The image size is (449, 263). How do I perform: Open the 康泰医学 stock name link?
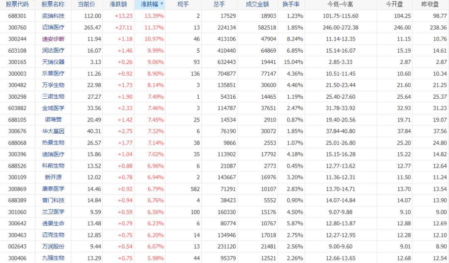[x=53, y=189]
